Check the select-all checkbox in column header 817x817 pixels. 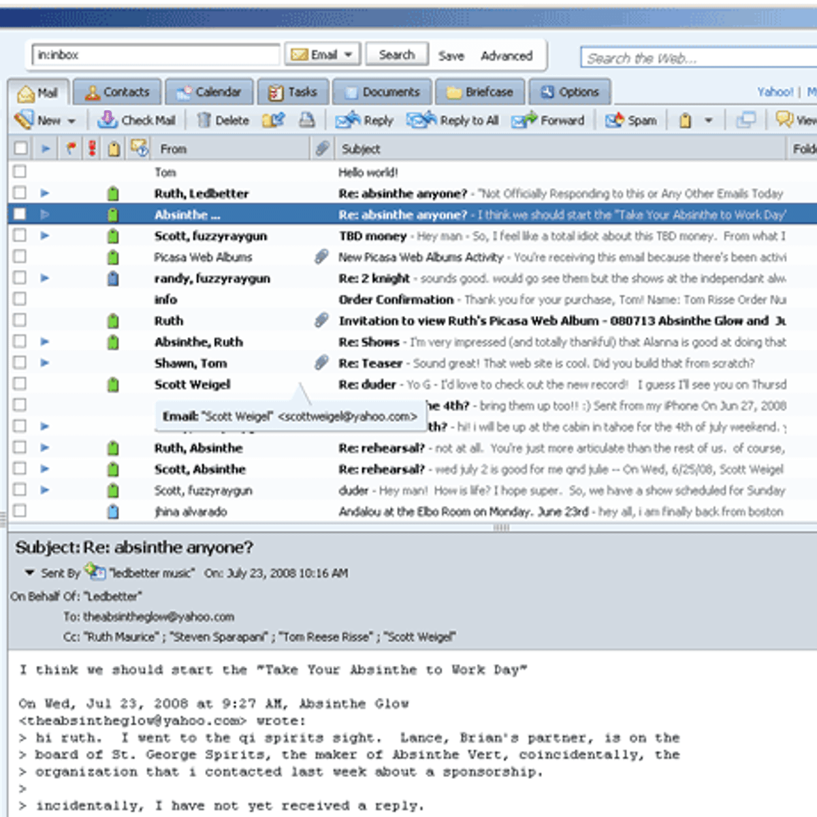coord(20,148)
